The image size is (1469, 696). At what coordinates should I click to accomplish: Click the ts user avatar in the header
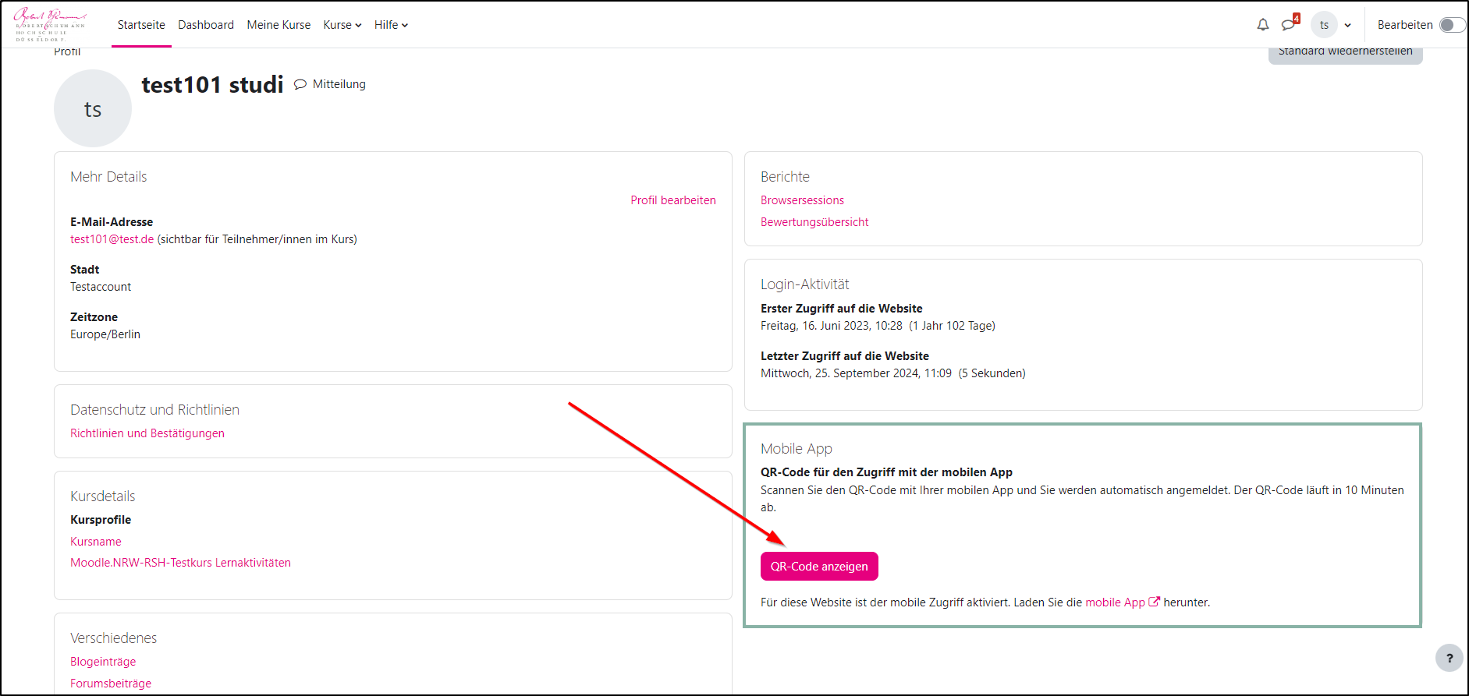pyautogui.click(x=1324, y=25)
